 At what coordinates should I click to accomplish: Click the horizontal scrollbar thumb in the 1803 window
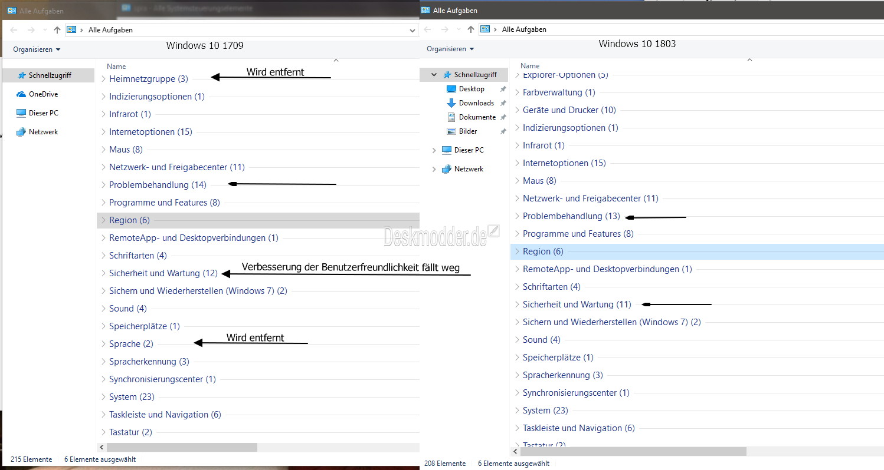click(633, 452)
